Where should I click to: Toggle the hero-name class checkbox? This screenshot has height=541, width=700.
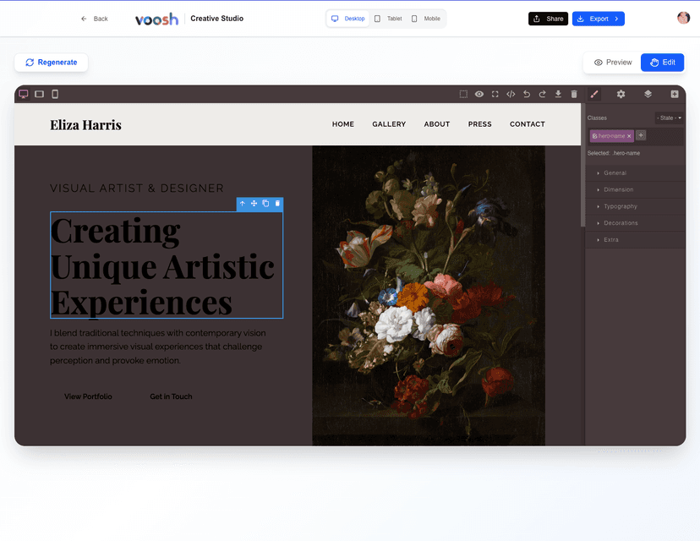click(594, 136)
